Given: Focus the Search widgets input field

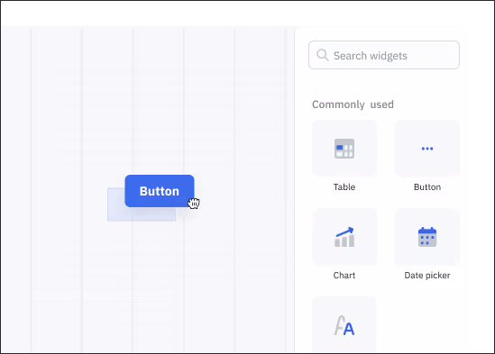Looking at the screenshot, I should (x=384, y=55).
